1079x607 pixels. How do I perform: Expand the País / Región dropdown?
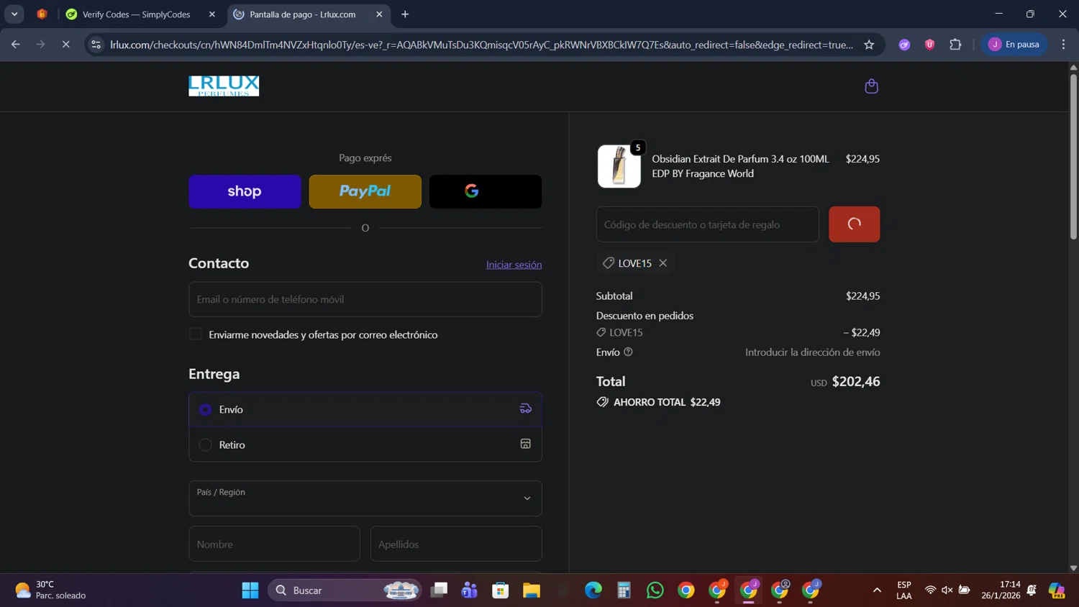pos(365,498)
